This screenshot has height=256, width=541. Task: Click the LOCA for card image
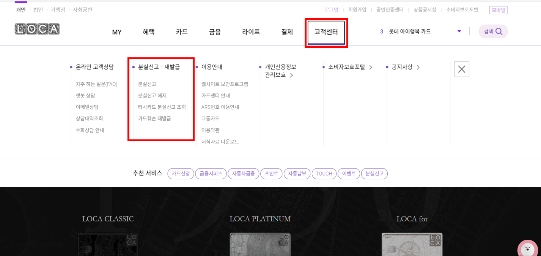click(x=412, y=244)
